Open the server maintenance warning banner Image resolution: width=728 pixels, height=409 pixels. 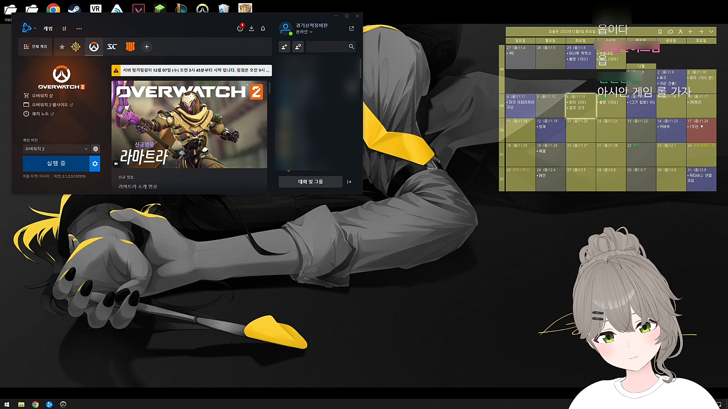tap(192, 70)
